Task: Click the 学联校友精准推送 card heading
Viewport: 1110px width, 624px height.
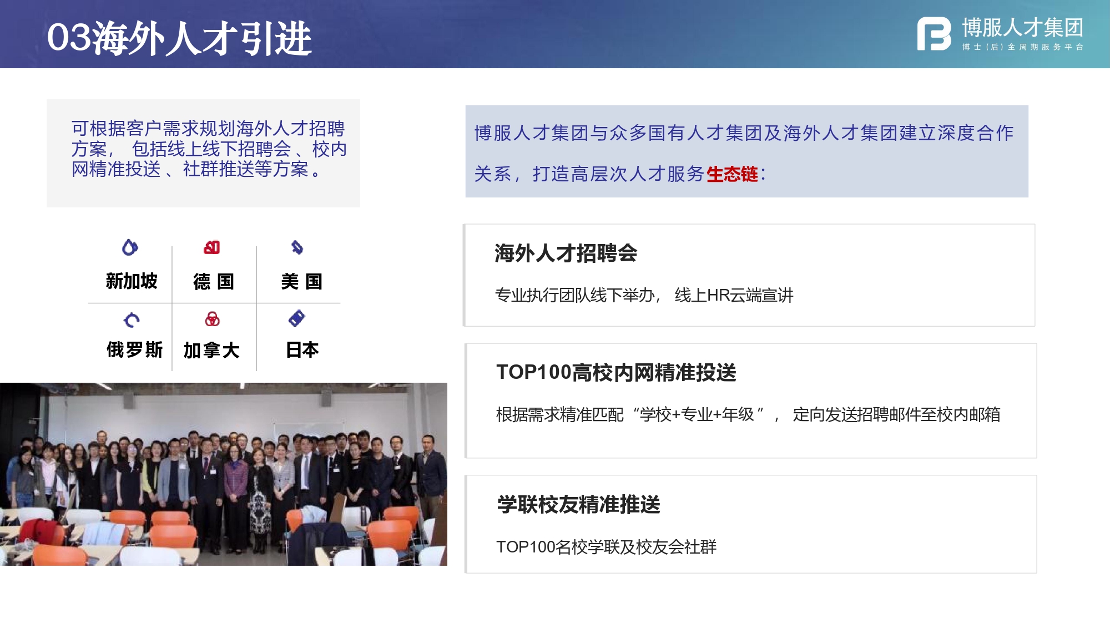Action: pos(578,505)
